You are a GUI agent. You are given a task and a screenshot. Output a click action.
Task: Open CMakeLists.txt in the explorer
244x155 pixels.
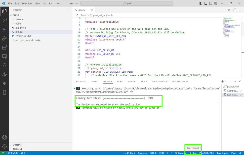click(x=23, y=36)
